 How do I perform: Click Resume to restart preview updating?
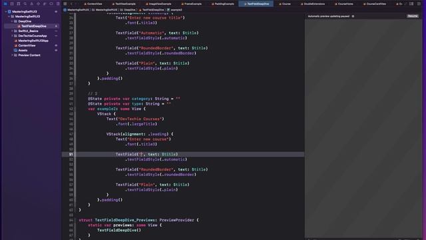(413, 16)
